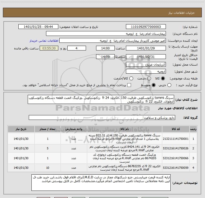Click request creator name field
The image size is (205, 198).
click(x=113, y=41)
